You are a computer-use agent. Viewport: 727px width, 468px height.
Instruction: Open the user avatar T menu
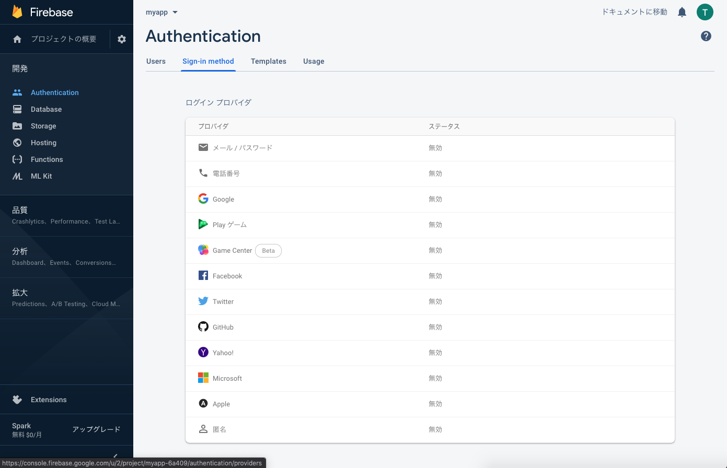click(x=705, y=12)
